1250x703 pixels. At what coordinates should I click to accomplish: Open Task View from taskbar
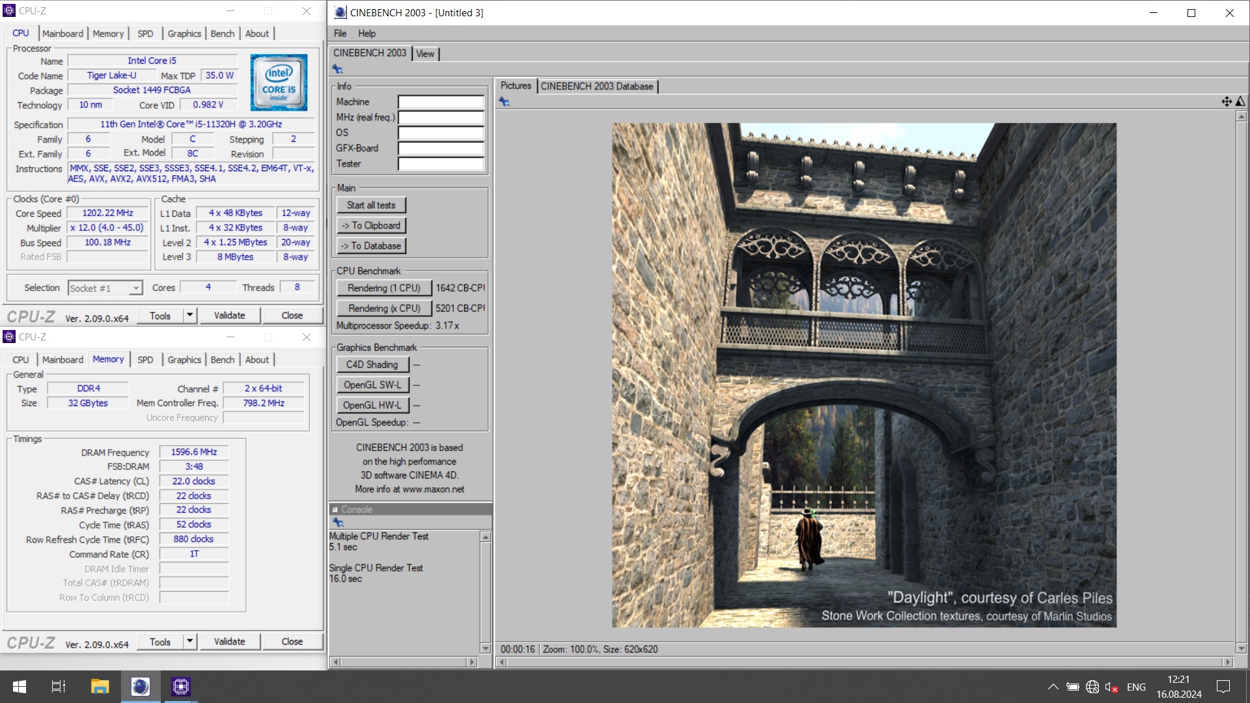pos(59,687)
